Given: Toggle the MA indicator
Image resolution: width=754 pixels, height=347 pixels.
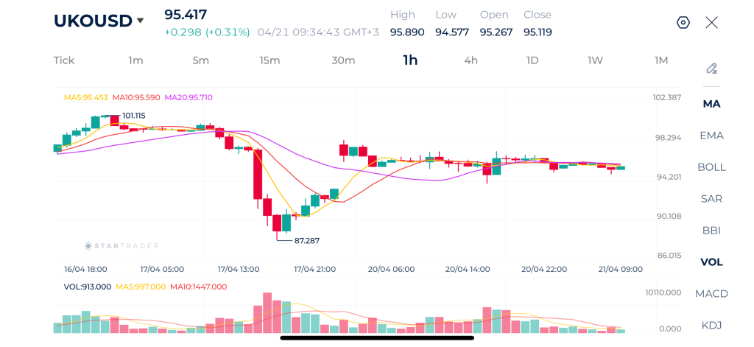Looking at the screenshot, I should 711,104.
